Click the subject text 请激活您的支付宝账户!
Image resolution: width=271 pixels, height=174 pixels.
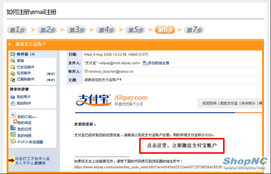(x=103, y=80)
